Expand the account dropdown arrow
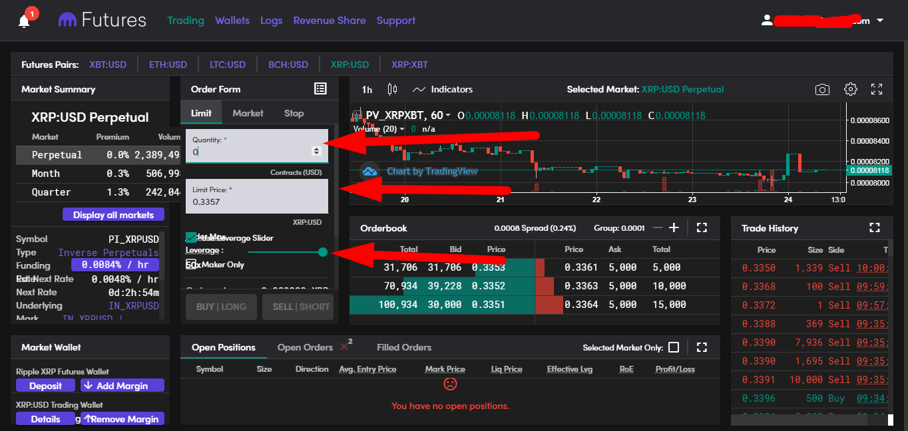Screen dimensions: 908x431 click(x=880, y=21)
